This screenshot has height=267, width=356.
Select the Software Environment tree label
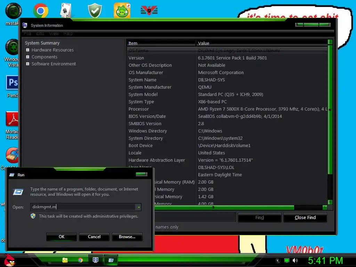[x=54, y=64]
